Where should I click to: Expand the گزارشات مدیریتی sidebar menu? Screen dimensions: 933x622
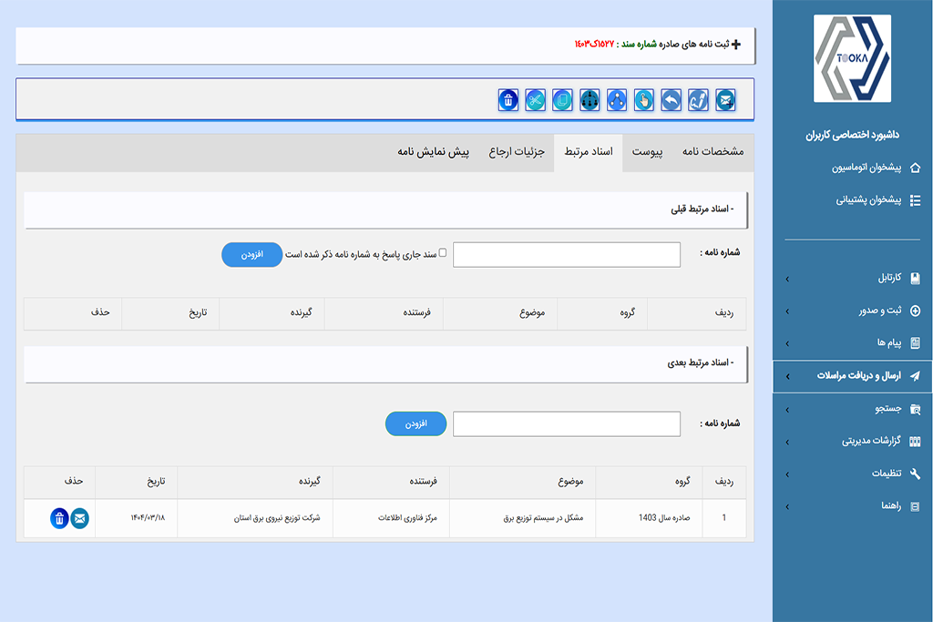(852, 441)
